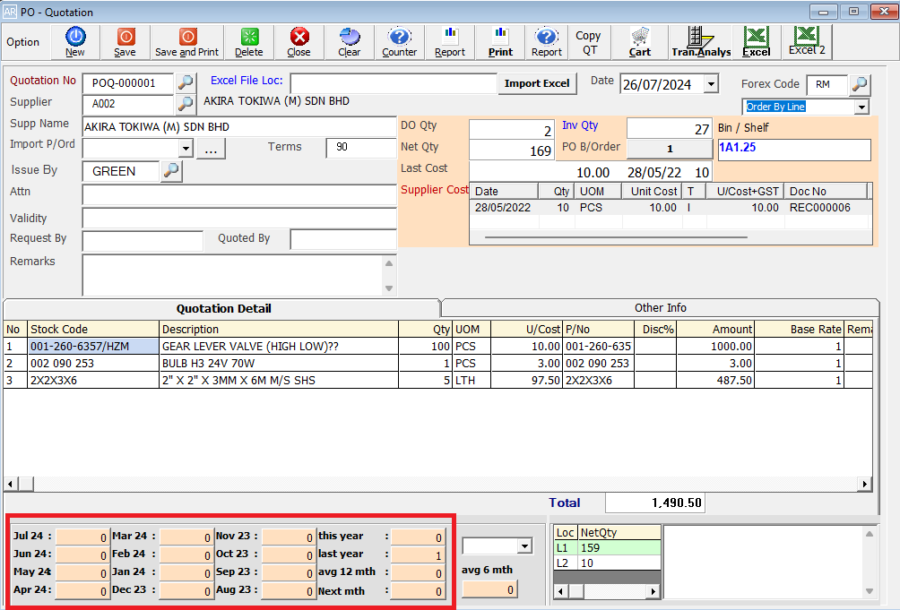Image resolution: width=900 pixels, height=610 pixels.
Task: Click the Request By field
Action: tap(143, 241)
